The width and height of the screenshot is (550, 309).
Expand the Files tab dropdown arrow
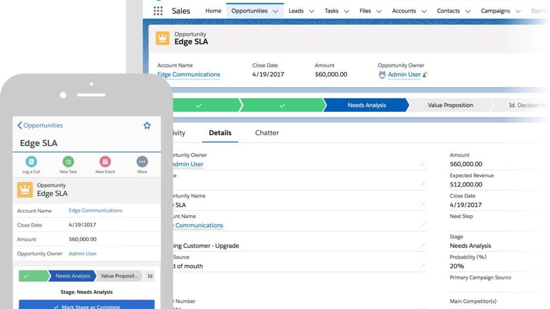379,12
